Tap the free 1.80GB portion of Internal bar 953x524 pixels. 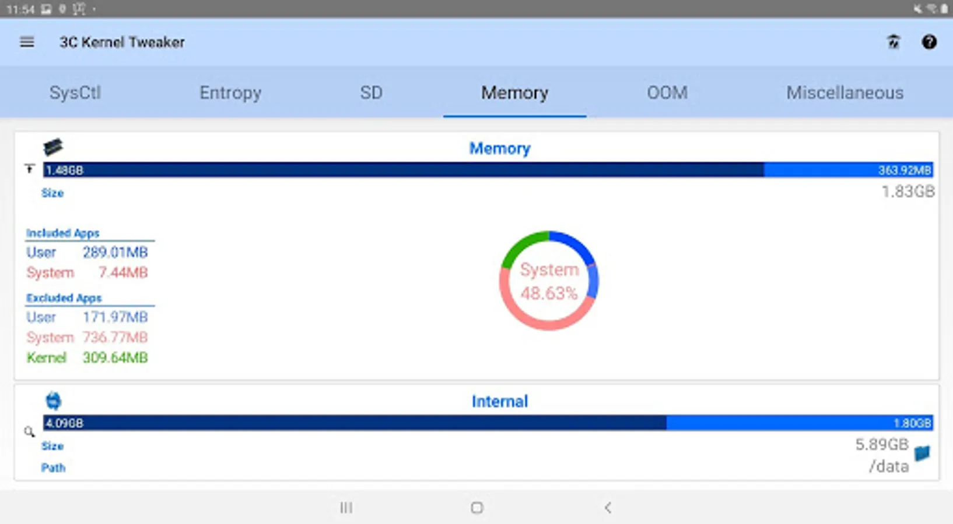[800, 423]
